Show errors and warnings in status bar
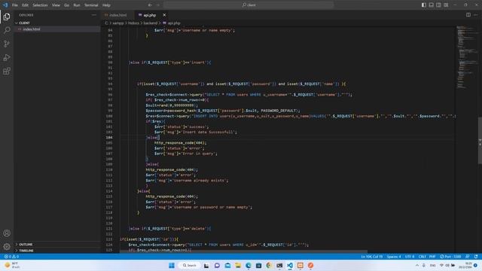 (11, 257)
